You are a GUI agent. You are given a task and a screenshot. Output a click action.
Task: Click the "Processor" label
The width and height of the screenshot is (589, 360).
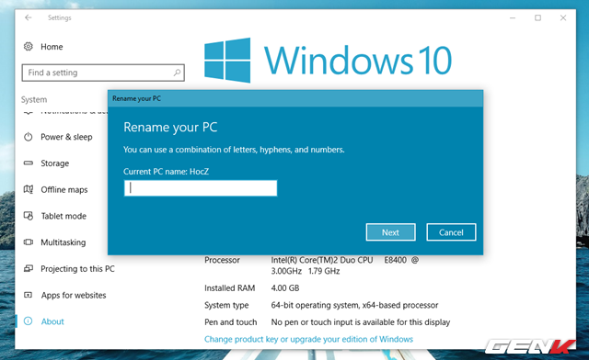coord(222,260)
